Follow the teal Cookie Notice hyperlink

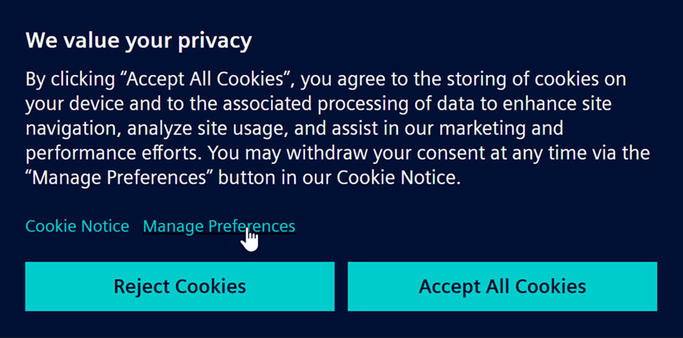(77, 226)
